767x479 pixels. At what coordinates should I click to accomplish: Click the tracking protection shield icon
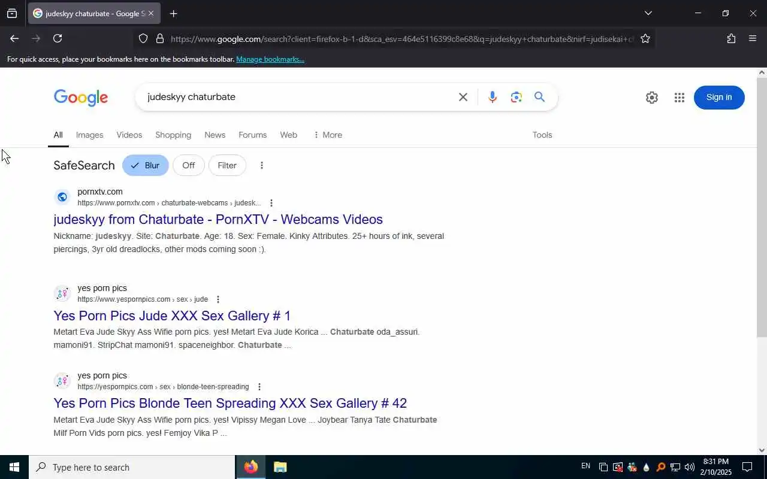click(x=143, y=39)
